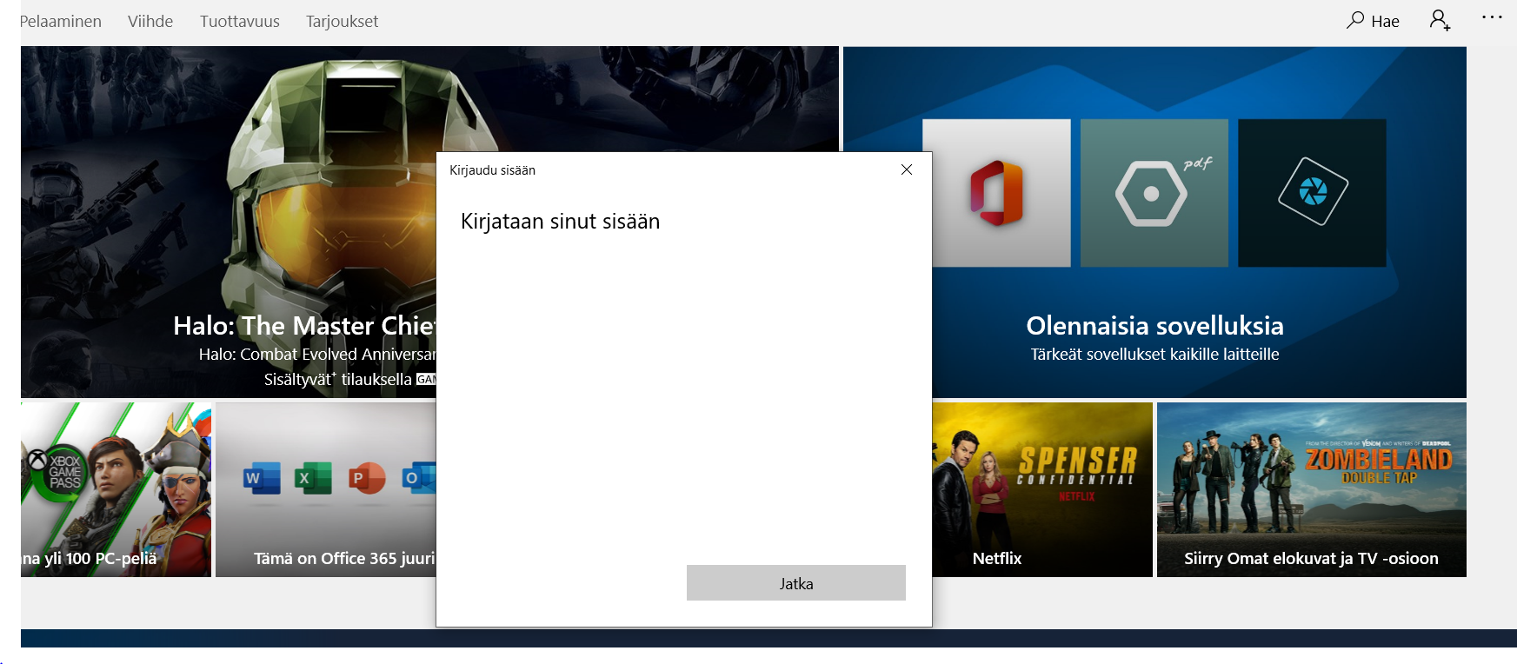The image size is (1517, 664).
Task: Switch to the Viihde tab
Action: coord(150,21)
